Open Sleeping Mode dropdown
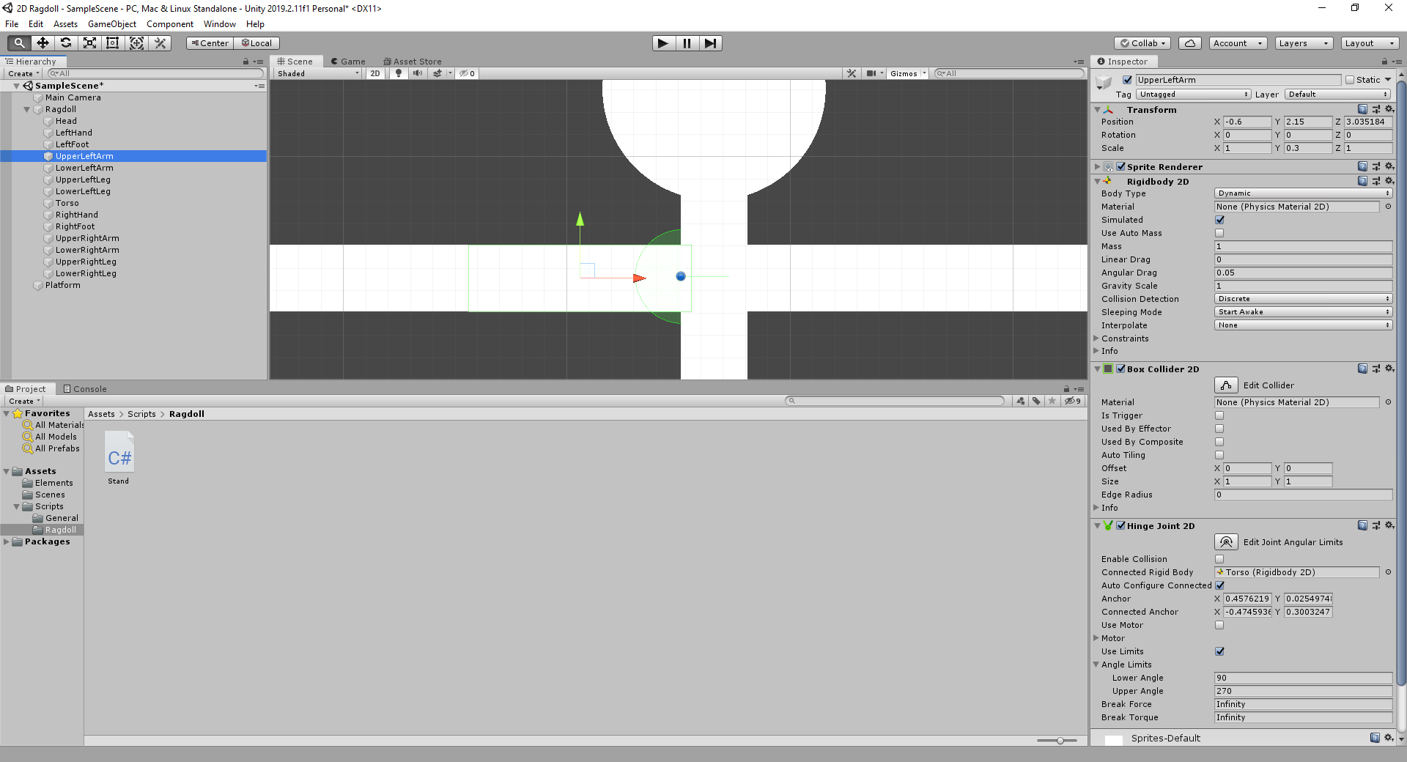Screen dimensions: 1407x762 click(x=1303, y=312)
